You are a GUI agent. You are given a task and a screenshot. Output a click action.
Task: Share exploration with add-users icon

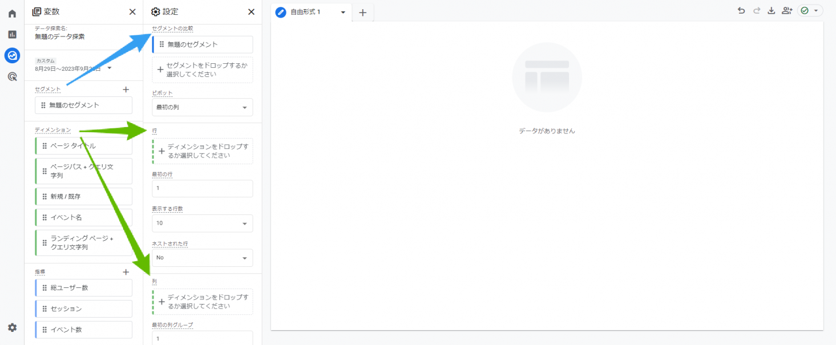coord(787,11)
